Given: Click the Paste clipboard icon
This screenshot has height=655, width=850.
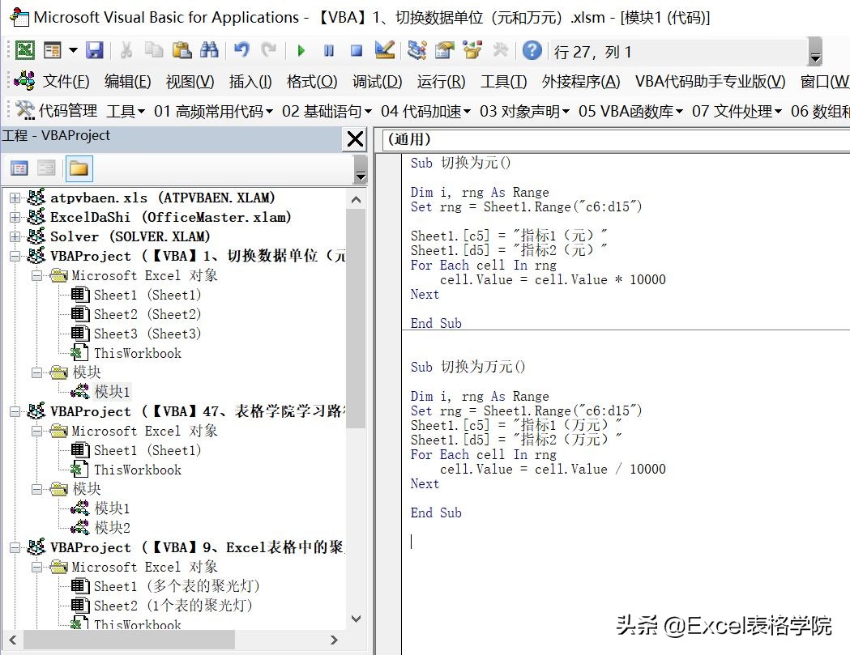Looking at the screenshot, I should (x=182, y=50).
